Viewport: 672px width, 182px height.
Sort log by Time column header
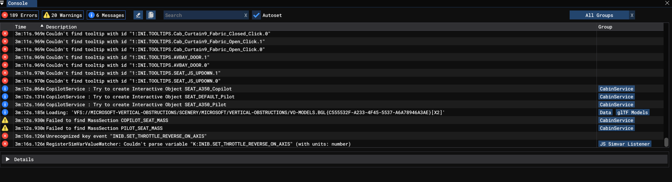pos(21,27)
